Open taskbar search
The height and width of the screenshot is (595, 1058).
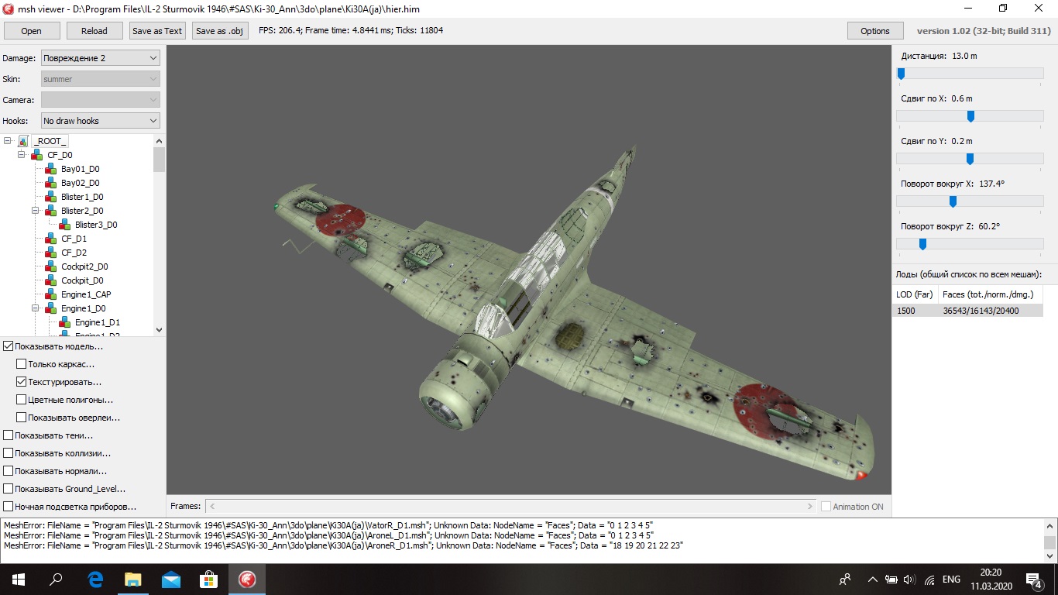click(x=57, y=580)
